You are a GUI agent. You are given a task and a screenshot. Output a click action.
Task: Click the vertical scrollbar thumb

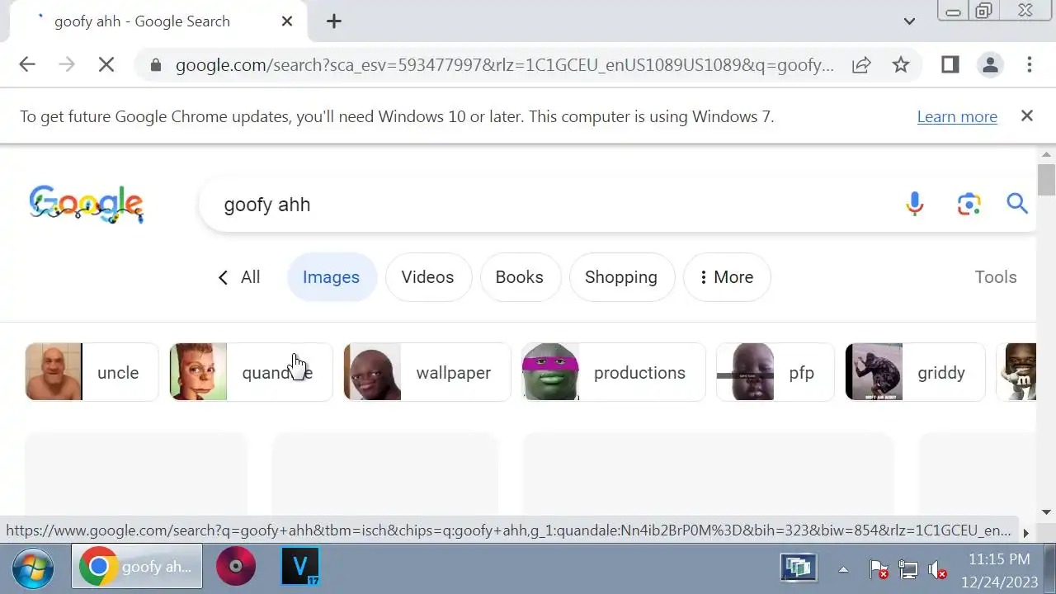[1047, 180]
